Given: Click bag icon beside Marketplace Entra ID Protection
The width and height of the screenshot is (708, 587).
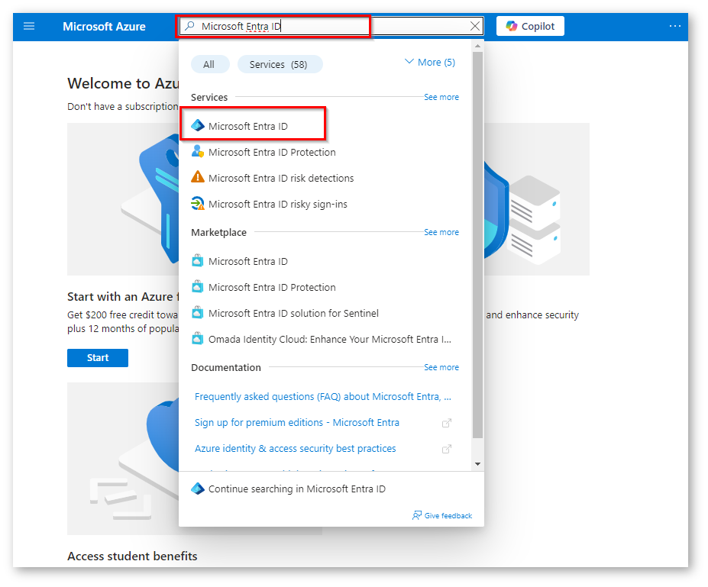Looking at the screenshot, I should [197, 286].
